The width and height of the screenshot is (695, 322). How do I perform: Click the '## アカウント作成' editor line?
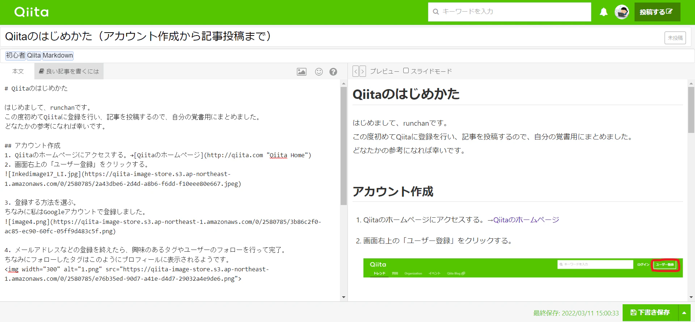click(x=33, y=146)
